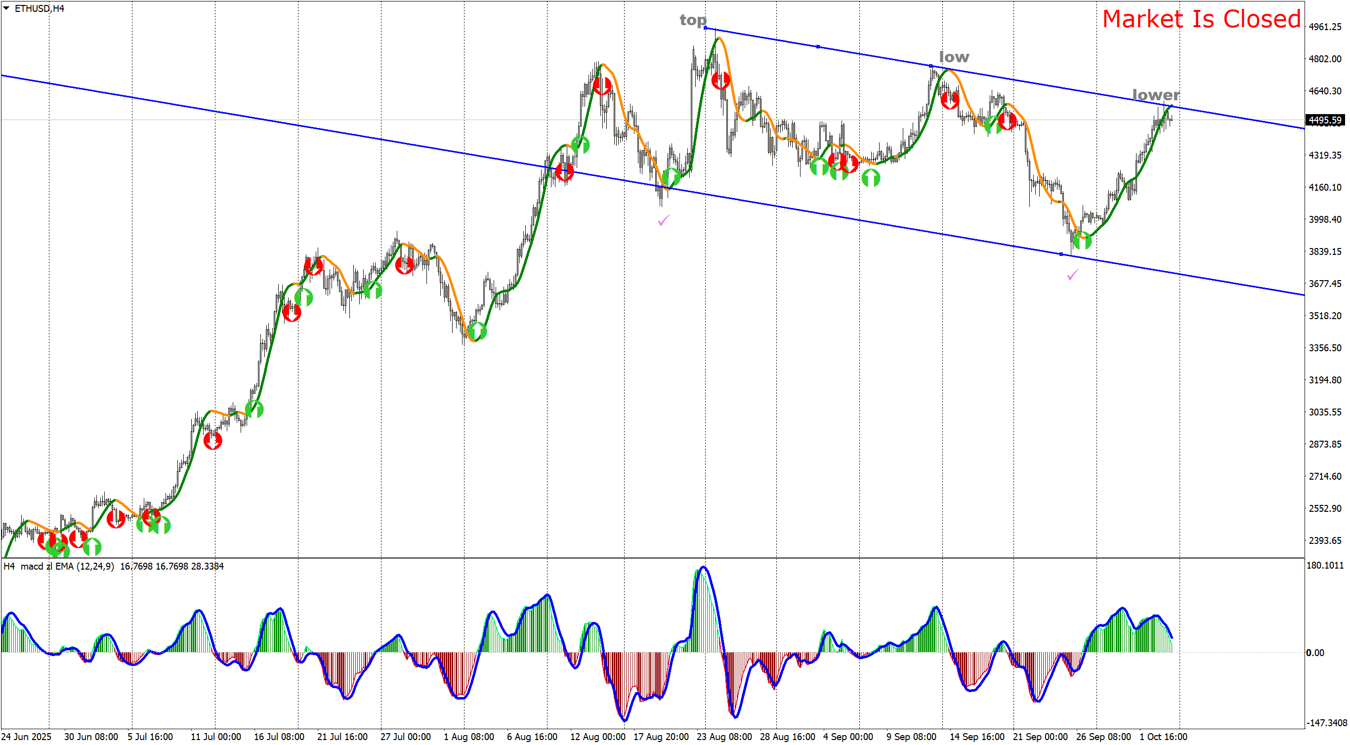
Task: Click the red sell arrow below the "top" label
Action: [720, 81]
